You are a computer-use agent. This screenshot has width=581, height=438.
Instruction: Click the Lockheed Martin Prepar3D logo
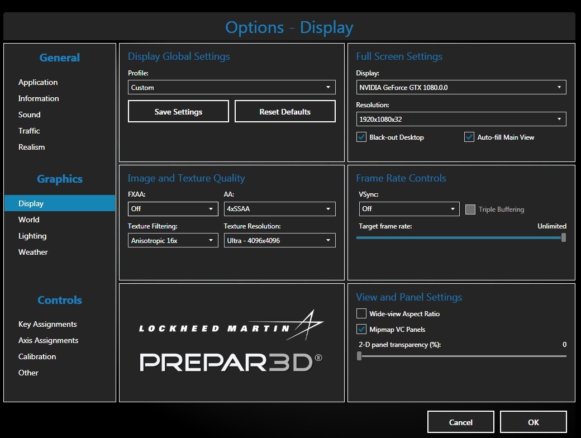click(231, 342)
